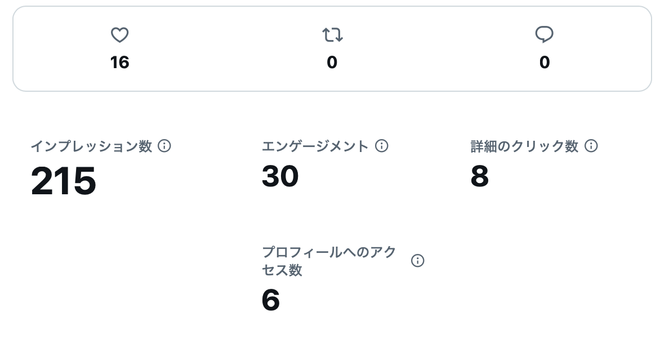Select the zero count under reply icon
Image resolution: width=669 pixels, height=357 pixels.
tap(544, 62)
